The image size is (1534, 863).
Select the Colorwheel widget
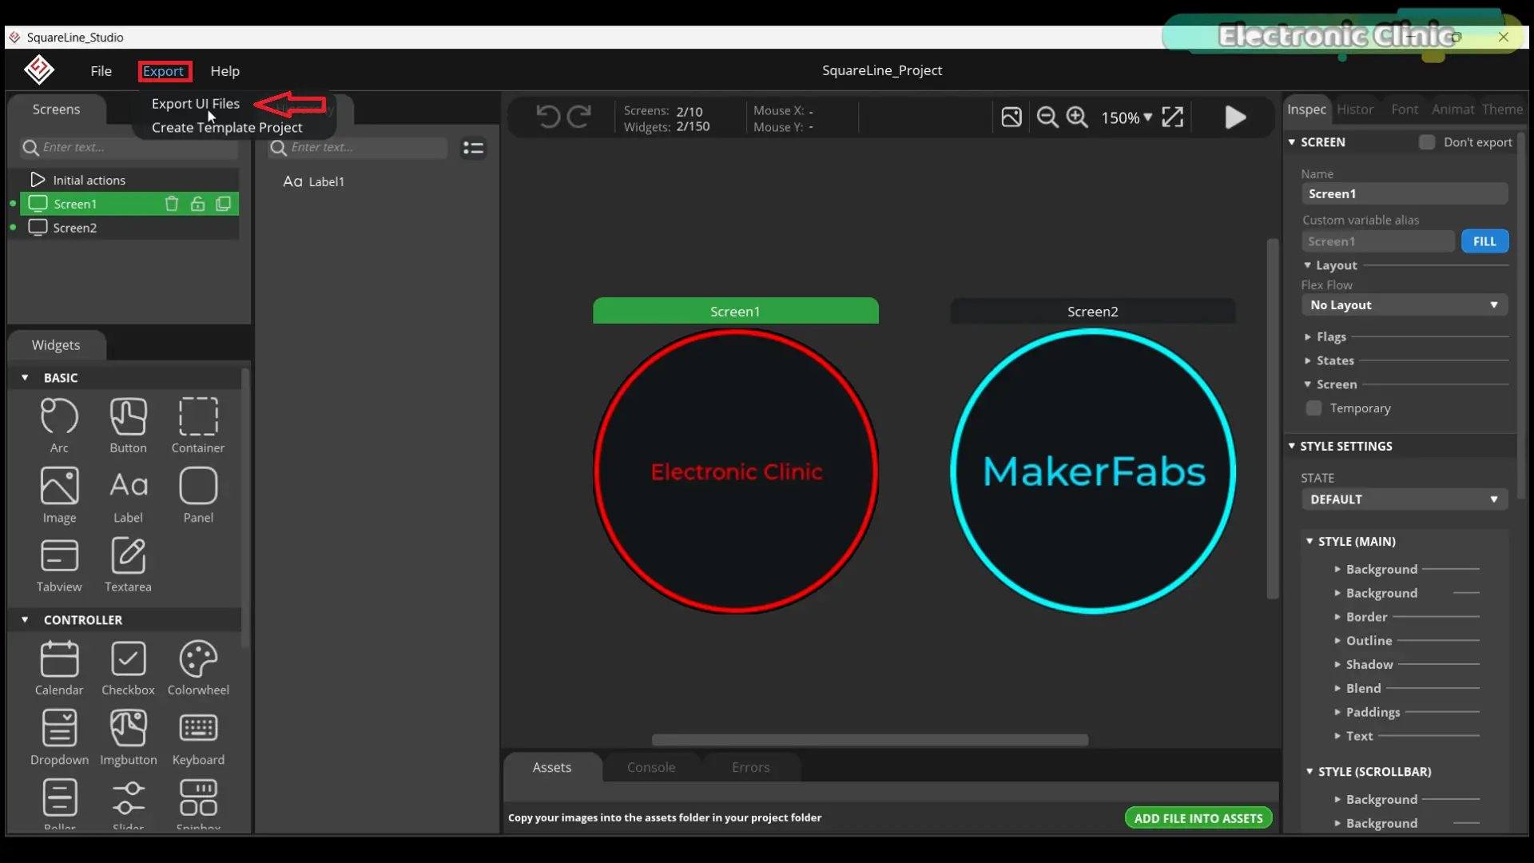[198, 668]
